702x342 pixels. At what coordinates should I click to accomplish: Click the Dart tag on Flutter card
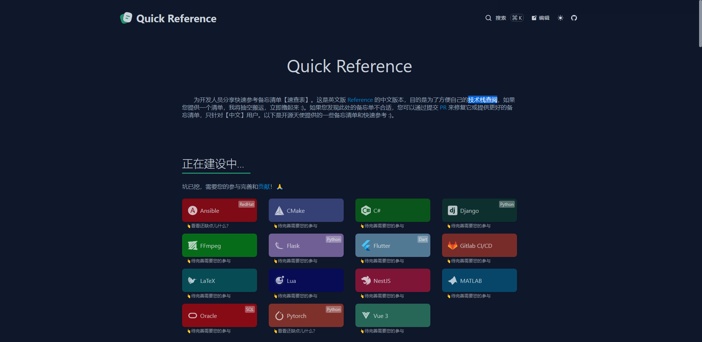423,239
